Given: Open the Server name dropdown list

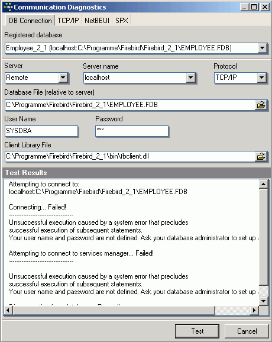Looking at the screenshot, I should (191, 78).
